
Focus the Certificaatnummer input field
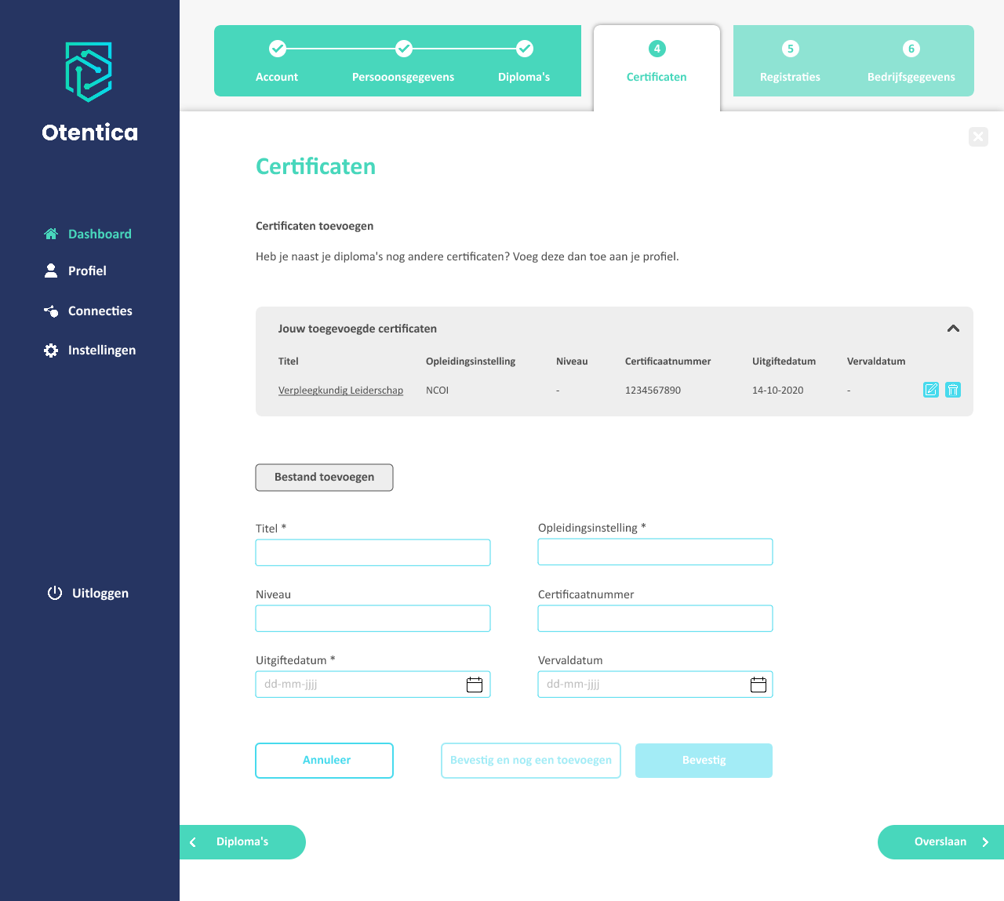pyautogui.click(x=655, y=619)
